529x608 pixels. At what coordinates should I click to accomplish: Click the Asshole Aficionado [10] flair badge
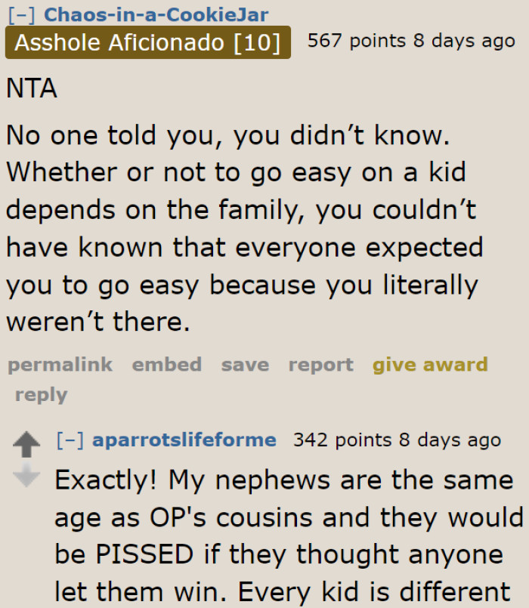tap(148, 42)
